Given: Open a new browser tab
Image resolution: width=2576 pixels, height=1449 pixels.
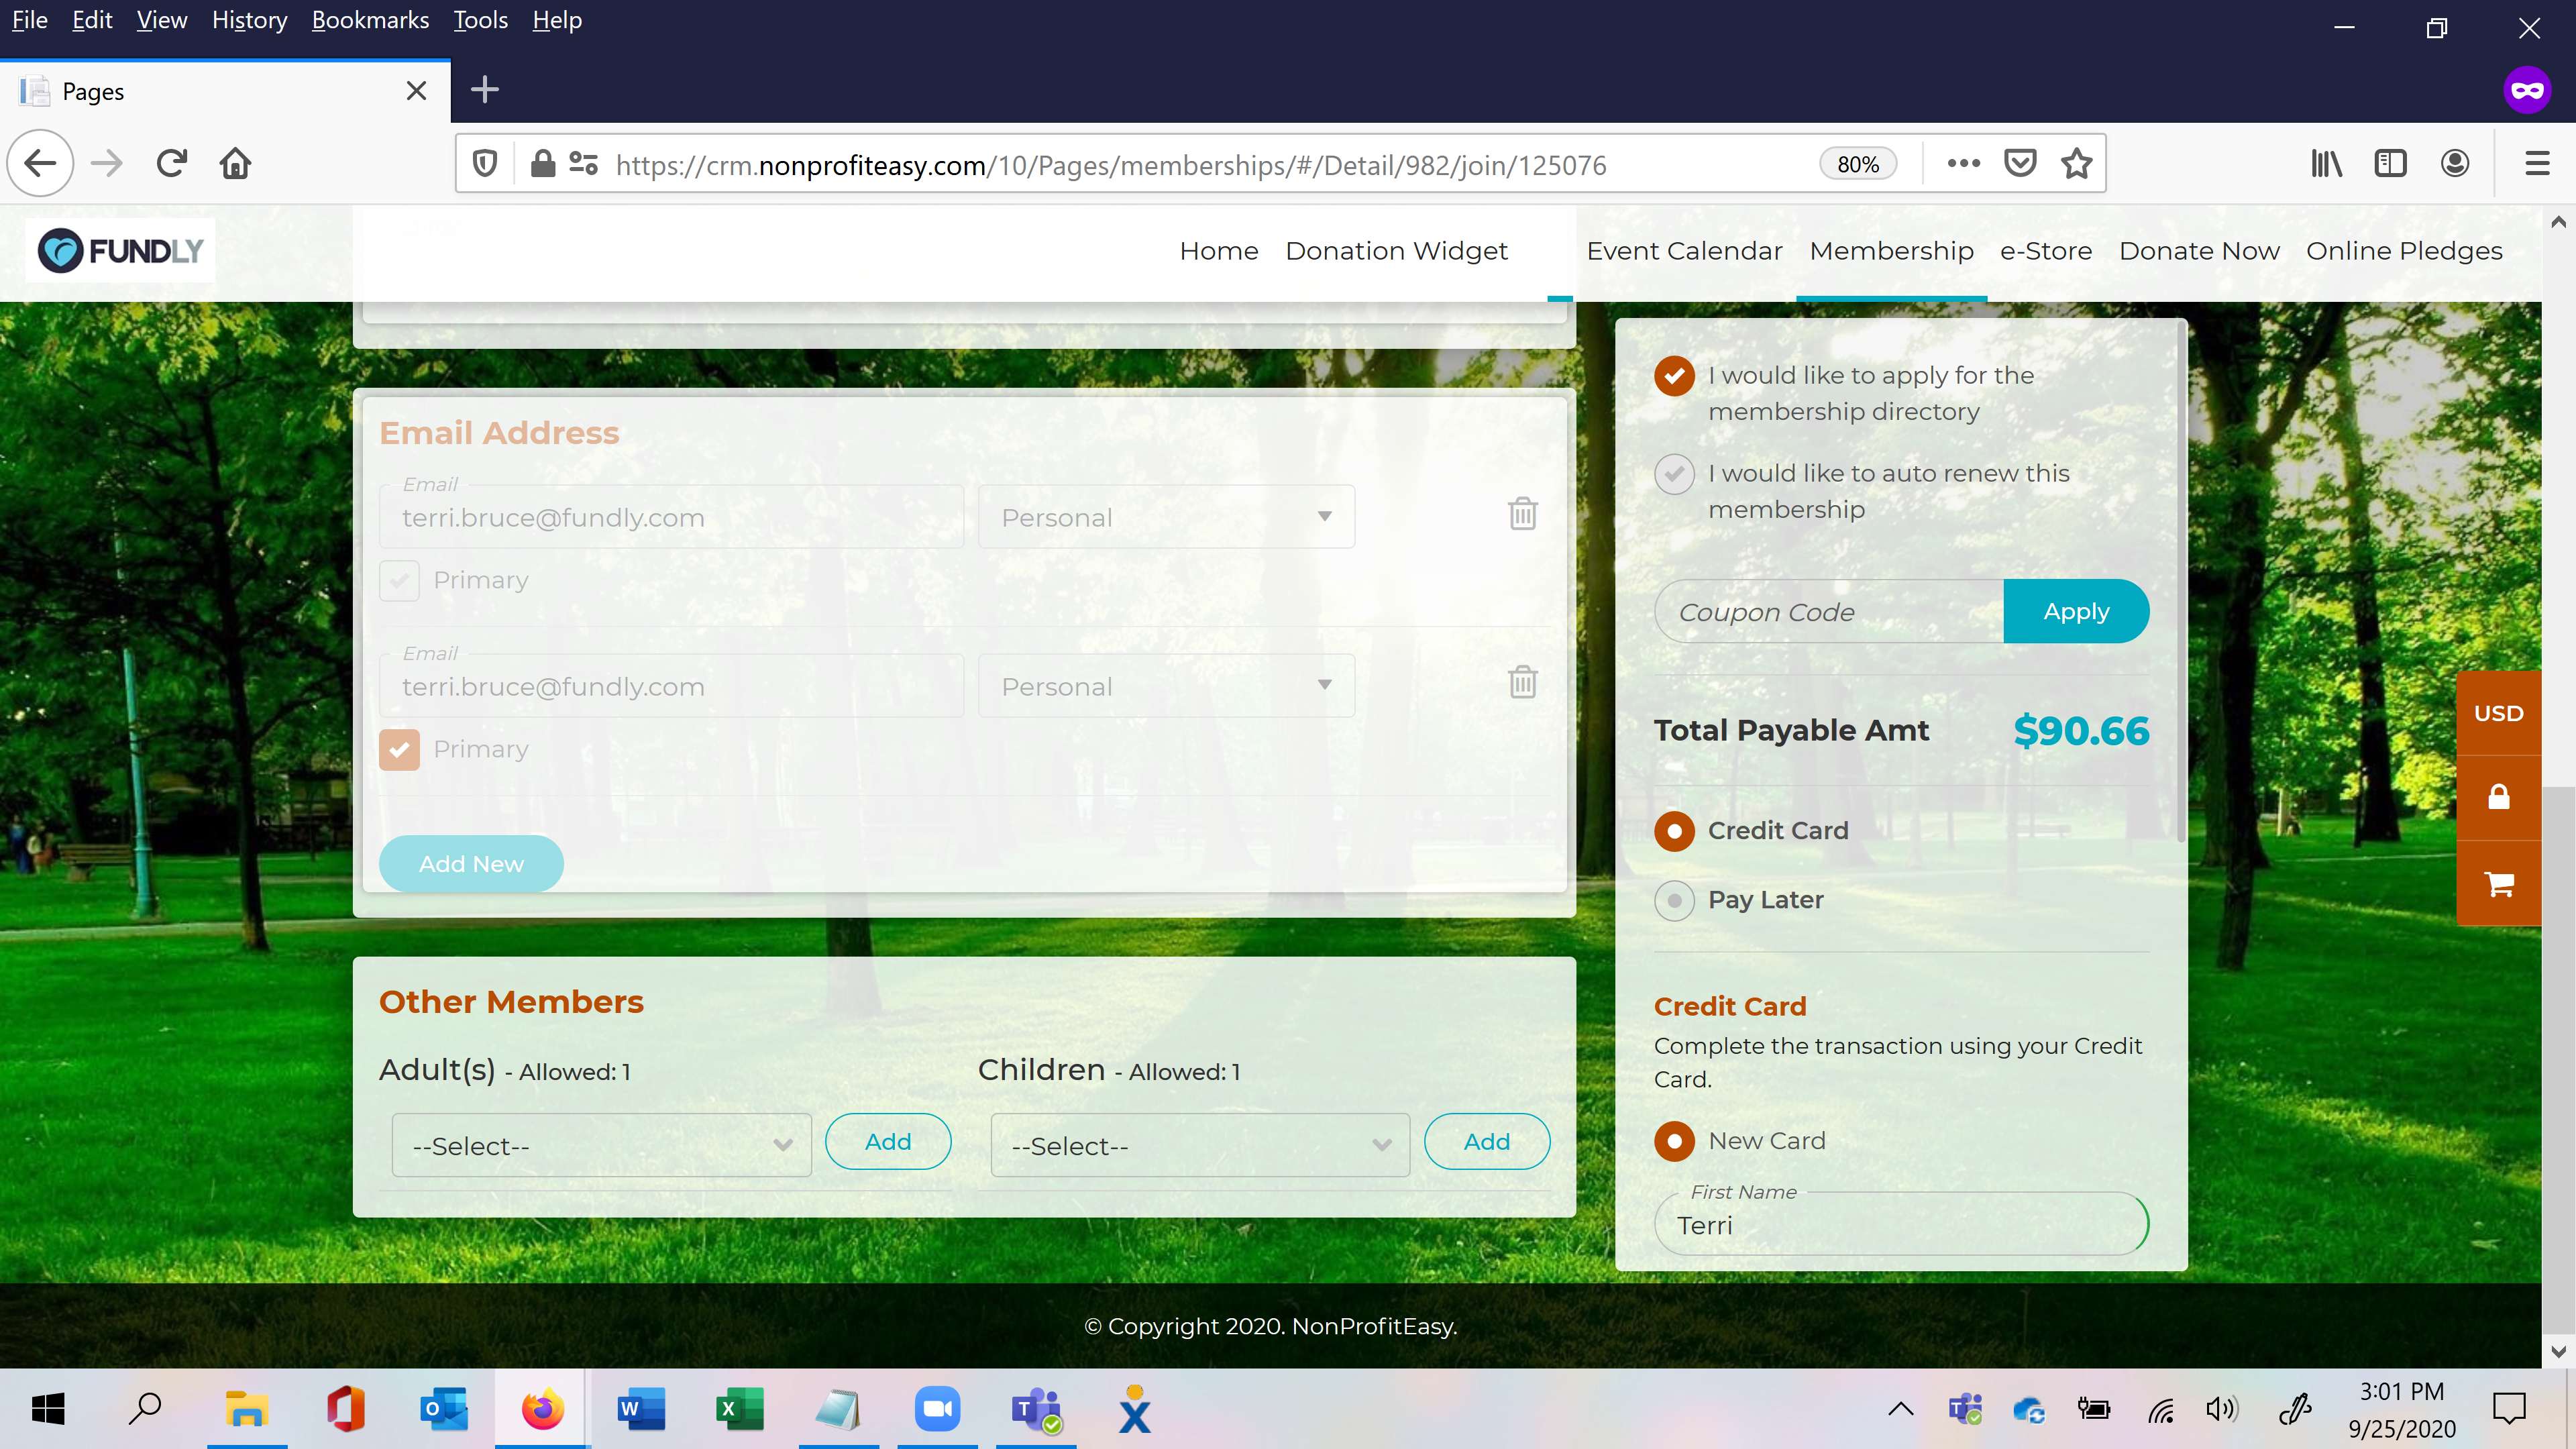Looking at the screenshot, I should pos(485,90).
